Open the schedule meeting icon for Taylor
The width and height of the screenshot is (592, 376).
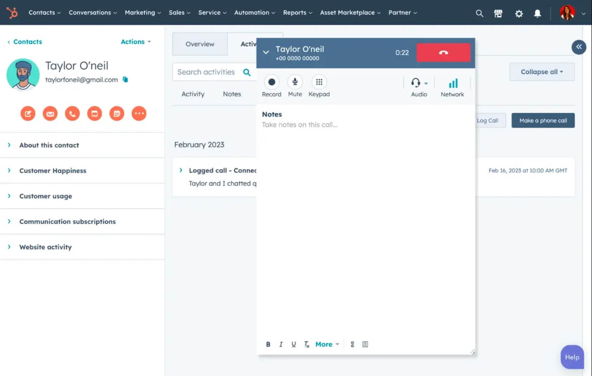117,113
